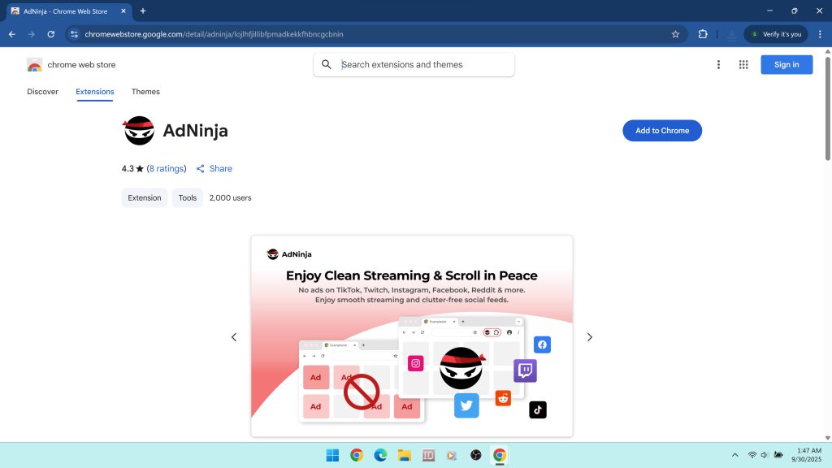This screenshot has height=468, width=832.
Task: Click the AdNinja promotional screenshot
Action: [x=411, y=336]
